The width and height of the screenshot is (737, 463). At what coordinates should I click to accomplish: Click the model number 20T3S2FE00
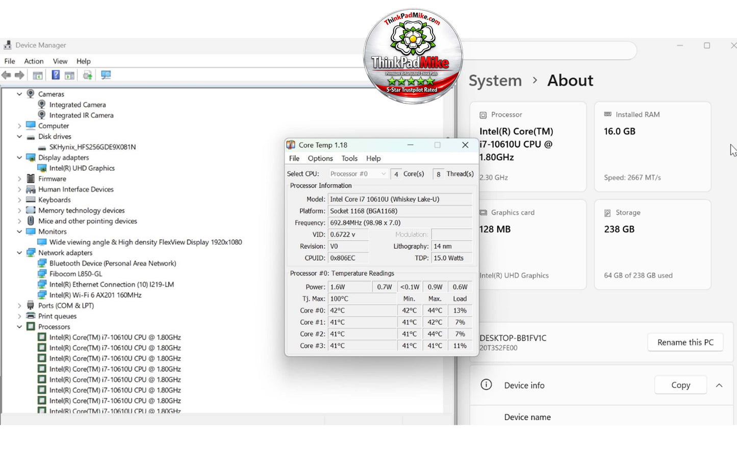[498, 348]
